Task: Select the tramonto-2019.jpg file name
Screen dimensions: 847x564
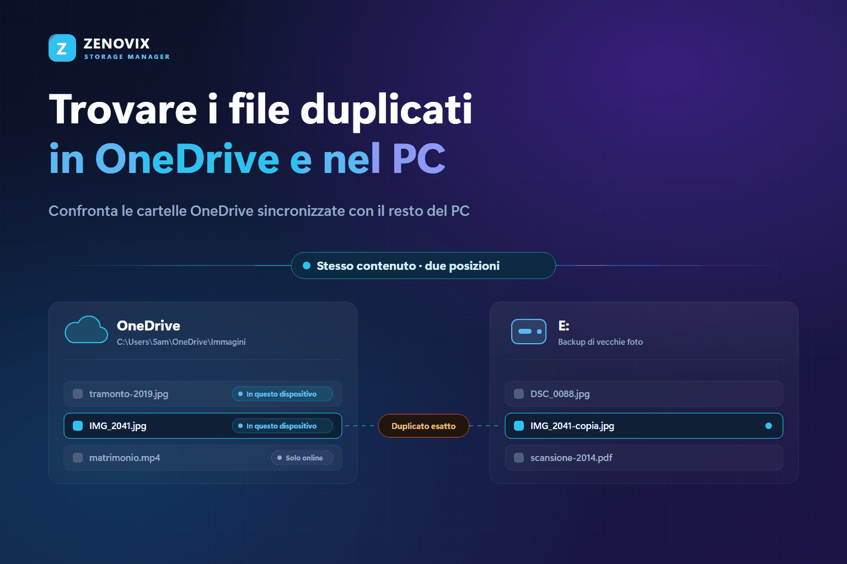Action: coord(128,394)
